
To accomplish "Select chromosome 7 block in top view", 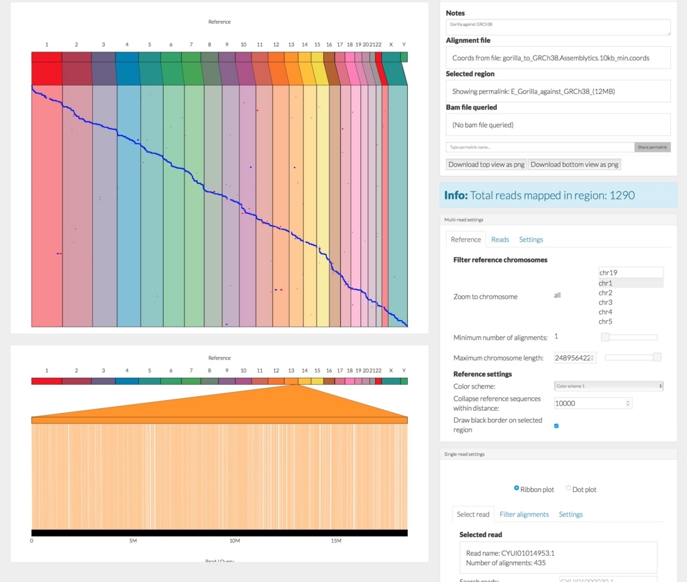I will [191, 57].
